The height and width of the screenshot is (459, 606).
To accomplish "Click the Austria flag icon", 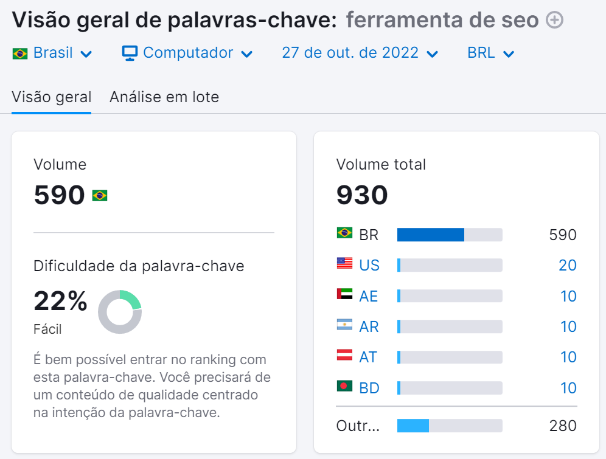I will click(x=344, y=357).
